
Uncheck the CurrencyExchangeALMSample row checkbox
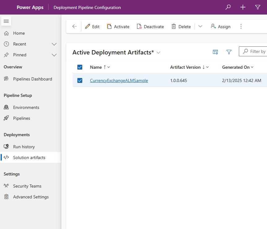tap(80, 80)
